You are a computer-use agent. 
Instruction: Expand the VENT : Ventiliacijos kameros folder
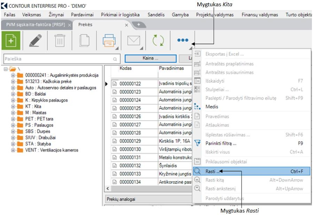tap(13, 150)
